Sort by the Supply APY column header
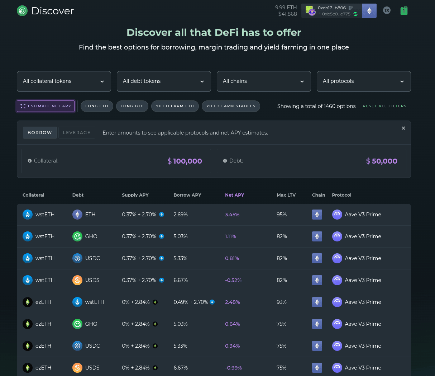The height and width of the screenshot is (376, 435). pos(135,195)
